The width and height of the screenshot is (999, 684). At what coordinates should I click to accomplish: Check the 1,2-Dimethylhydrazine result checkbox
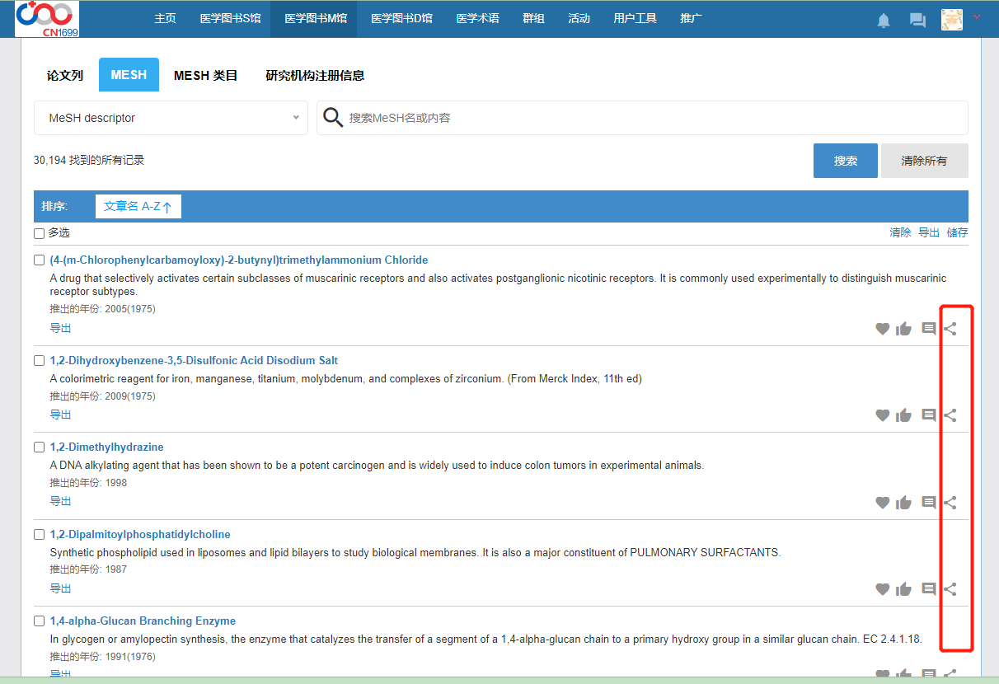(39, 447)
